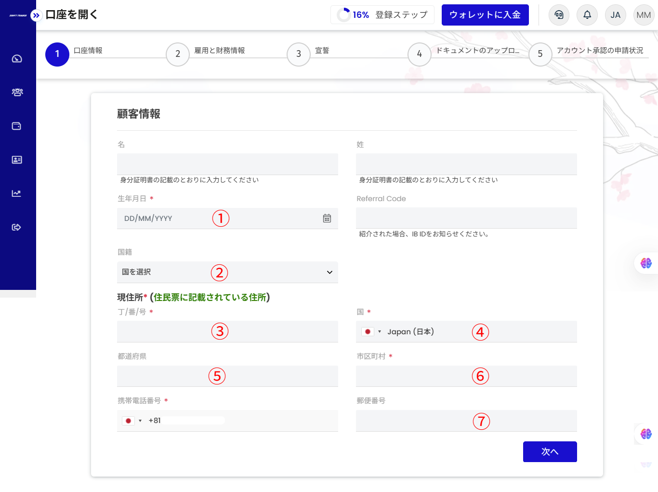Contact support via the headset icon
Viewport: 658px width, 492px height.
558,15
